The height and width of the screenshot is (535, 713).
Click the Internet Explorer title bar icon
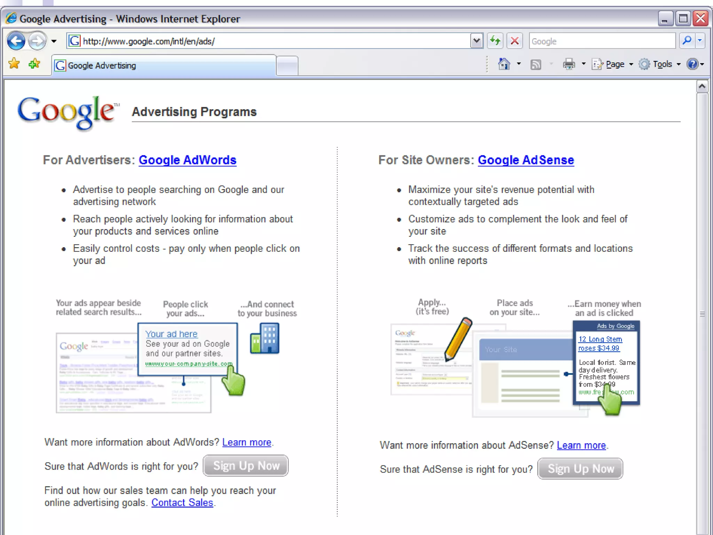click(11, 18)
